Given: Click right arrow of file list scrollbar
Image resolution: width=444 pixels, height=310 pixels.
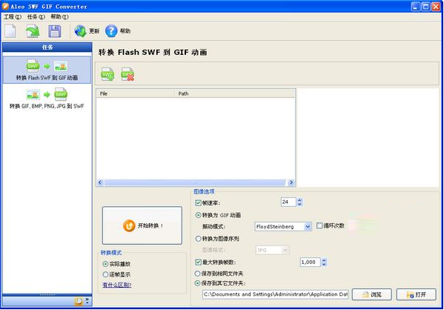Looking at the screenshot, I should click(x=291, y=182).
